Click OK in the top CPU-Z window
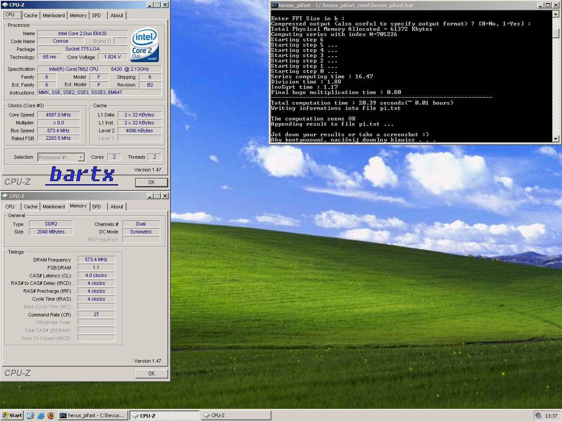Viewport: 562px width, 422px height. click(x=151, y=182)
